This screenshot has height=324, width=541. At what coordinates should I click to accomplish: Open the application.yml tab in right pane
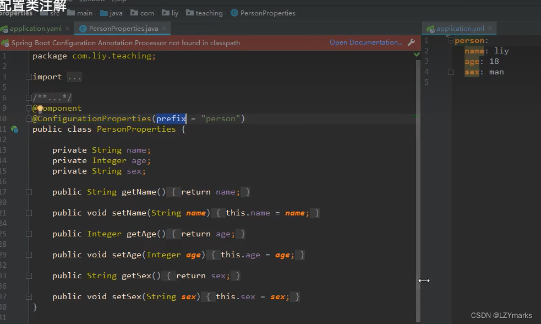460,29
